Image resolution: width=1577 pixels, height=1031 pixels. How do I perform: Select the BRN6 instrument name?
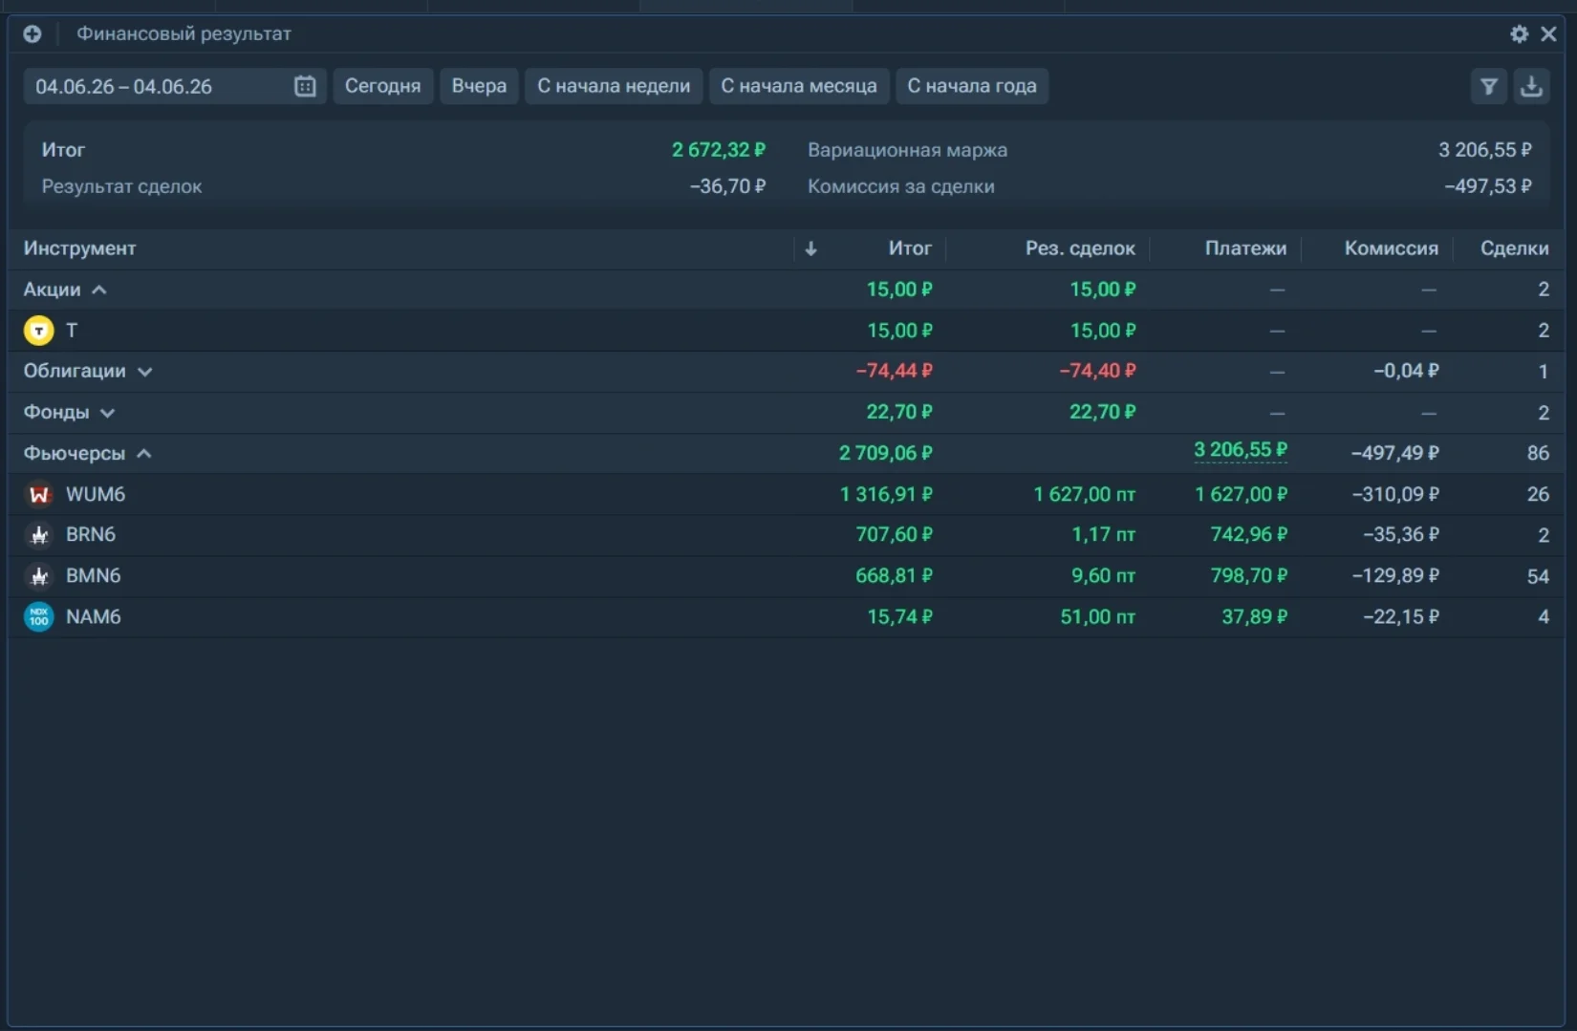click(91, 535)
